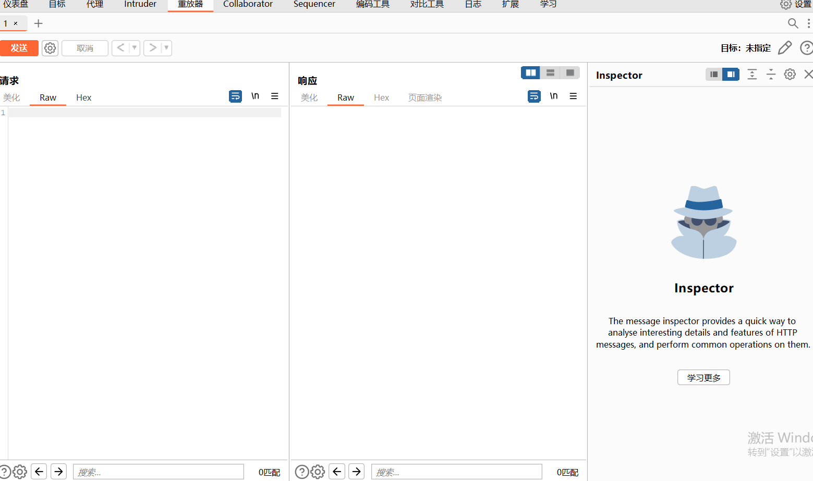This screenshot has width=813, height=481.
Task: Open the three-dot menu in the tab bar
Action: [x=809, y=23]
